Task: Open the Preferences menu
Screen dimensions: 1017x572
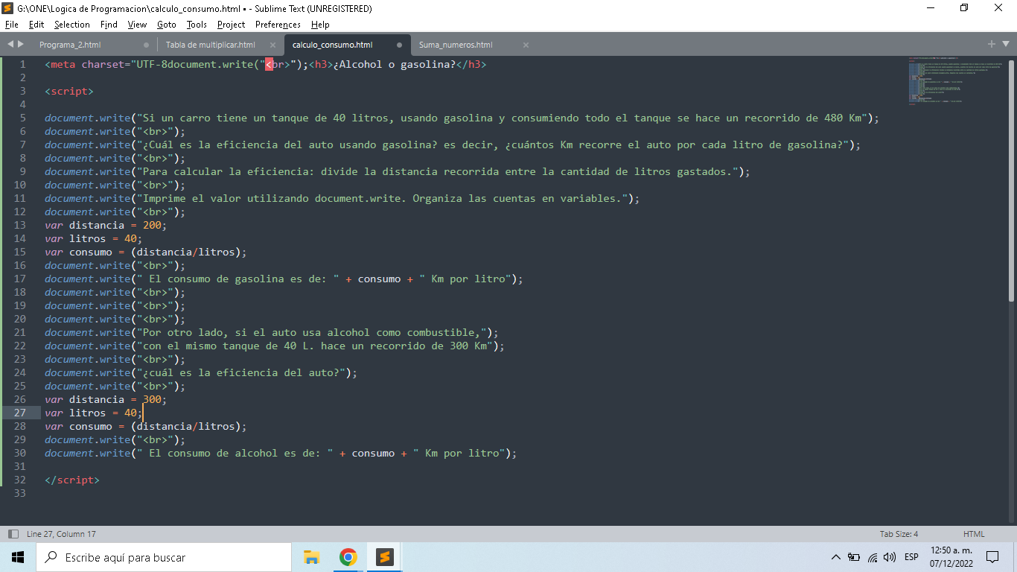Action: tap(278, 25)
